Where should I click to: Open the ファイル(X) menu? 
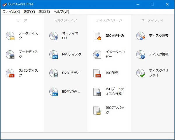pos(11,12)
